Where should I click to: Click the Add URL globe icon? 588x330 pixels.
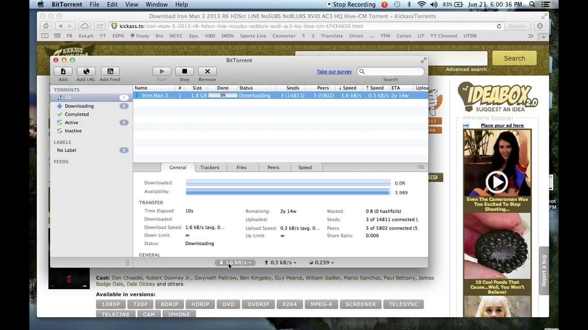[x=86, y=71]
